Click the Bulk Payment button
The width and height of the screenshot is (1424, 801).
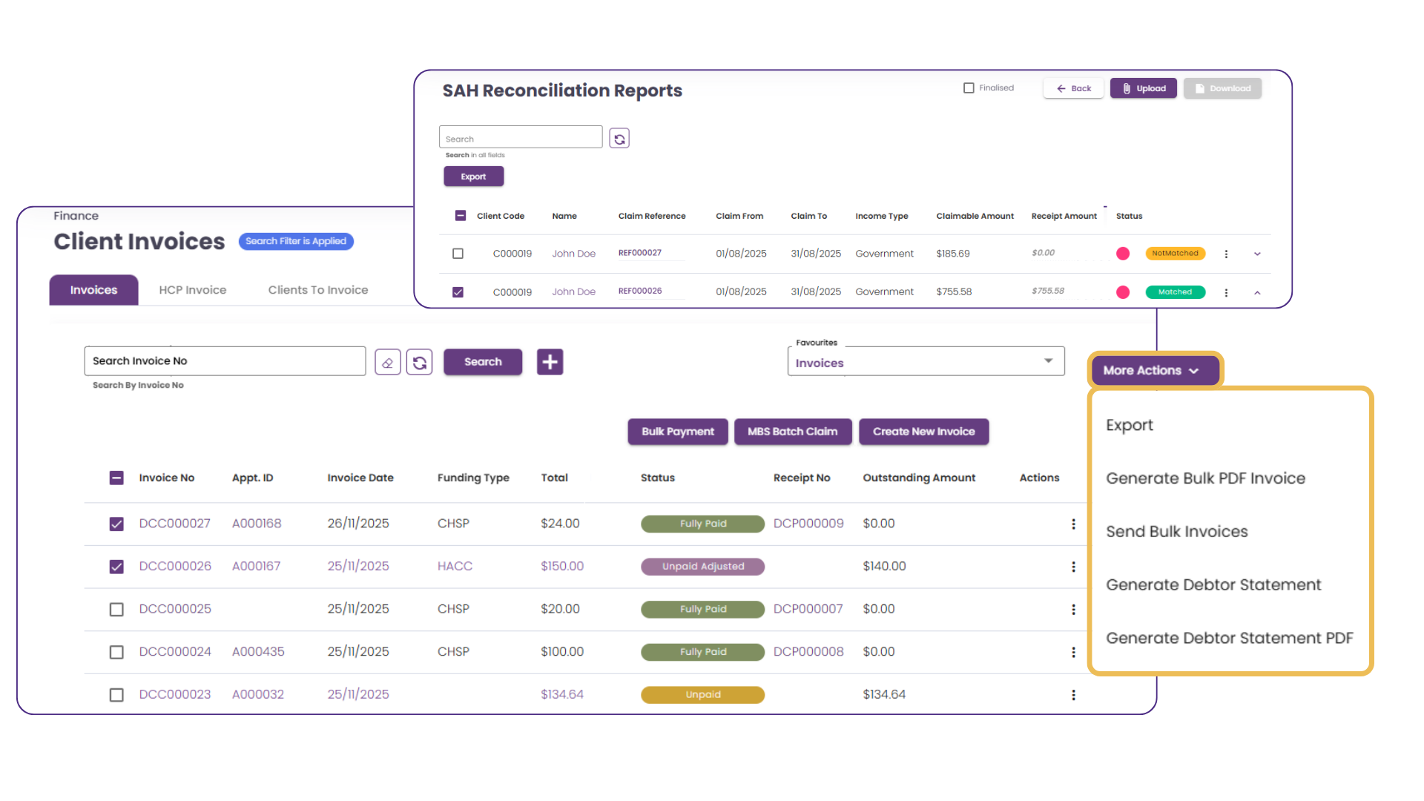click(677, 432)
